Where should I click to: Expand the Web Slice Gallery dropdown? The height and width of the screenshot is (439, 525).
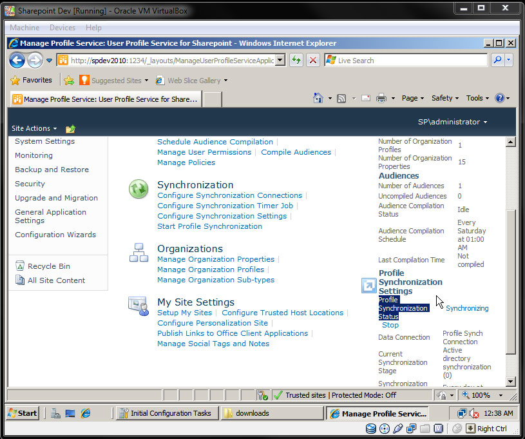pos(225,81)
